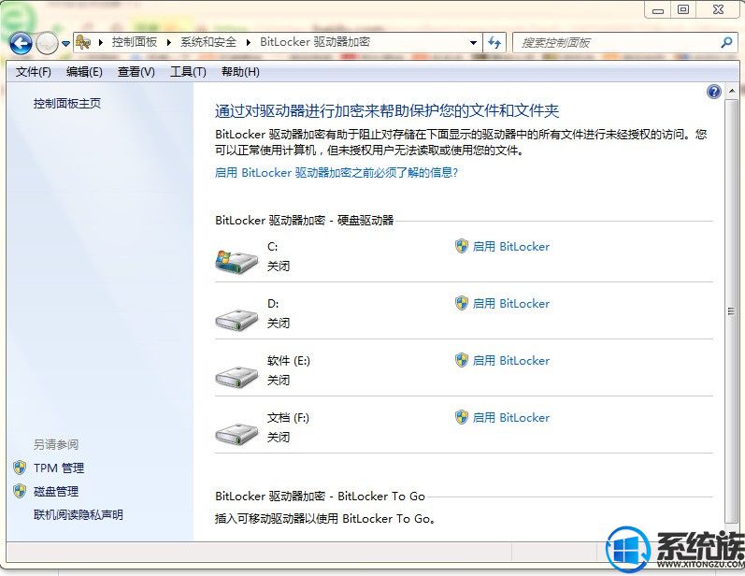The image size is (745, 576).
Task: Click 插入可移动驱动器以使用 BitLocker To Go text
Action: coord(325,518)
